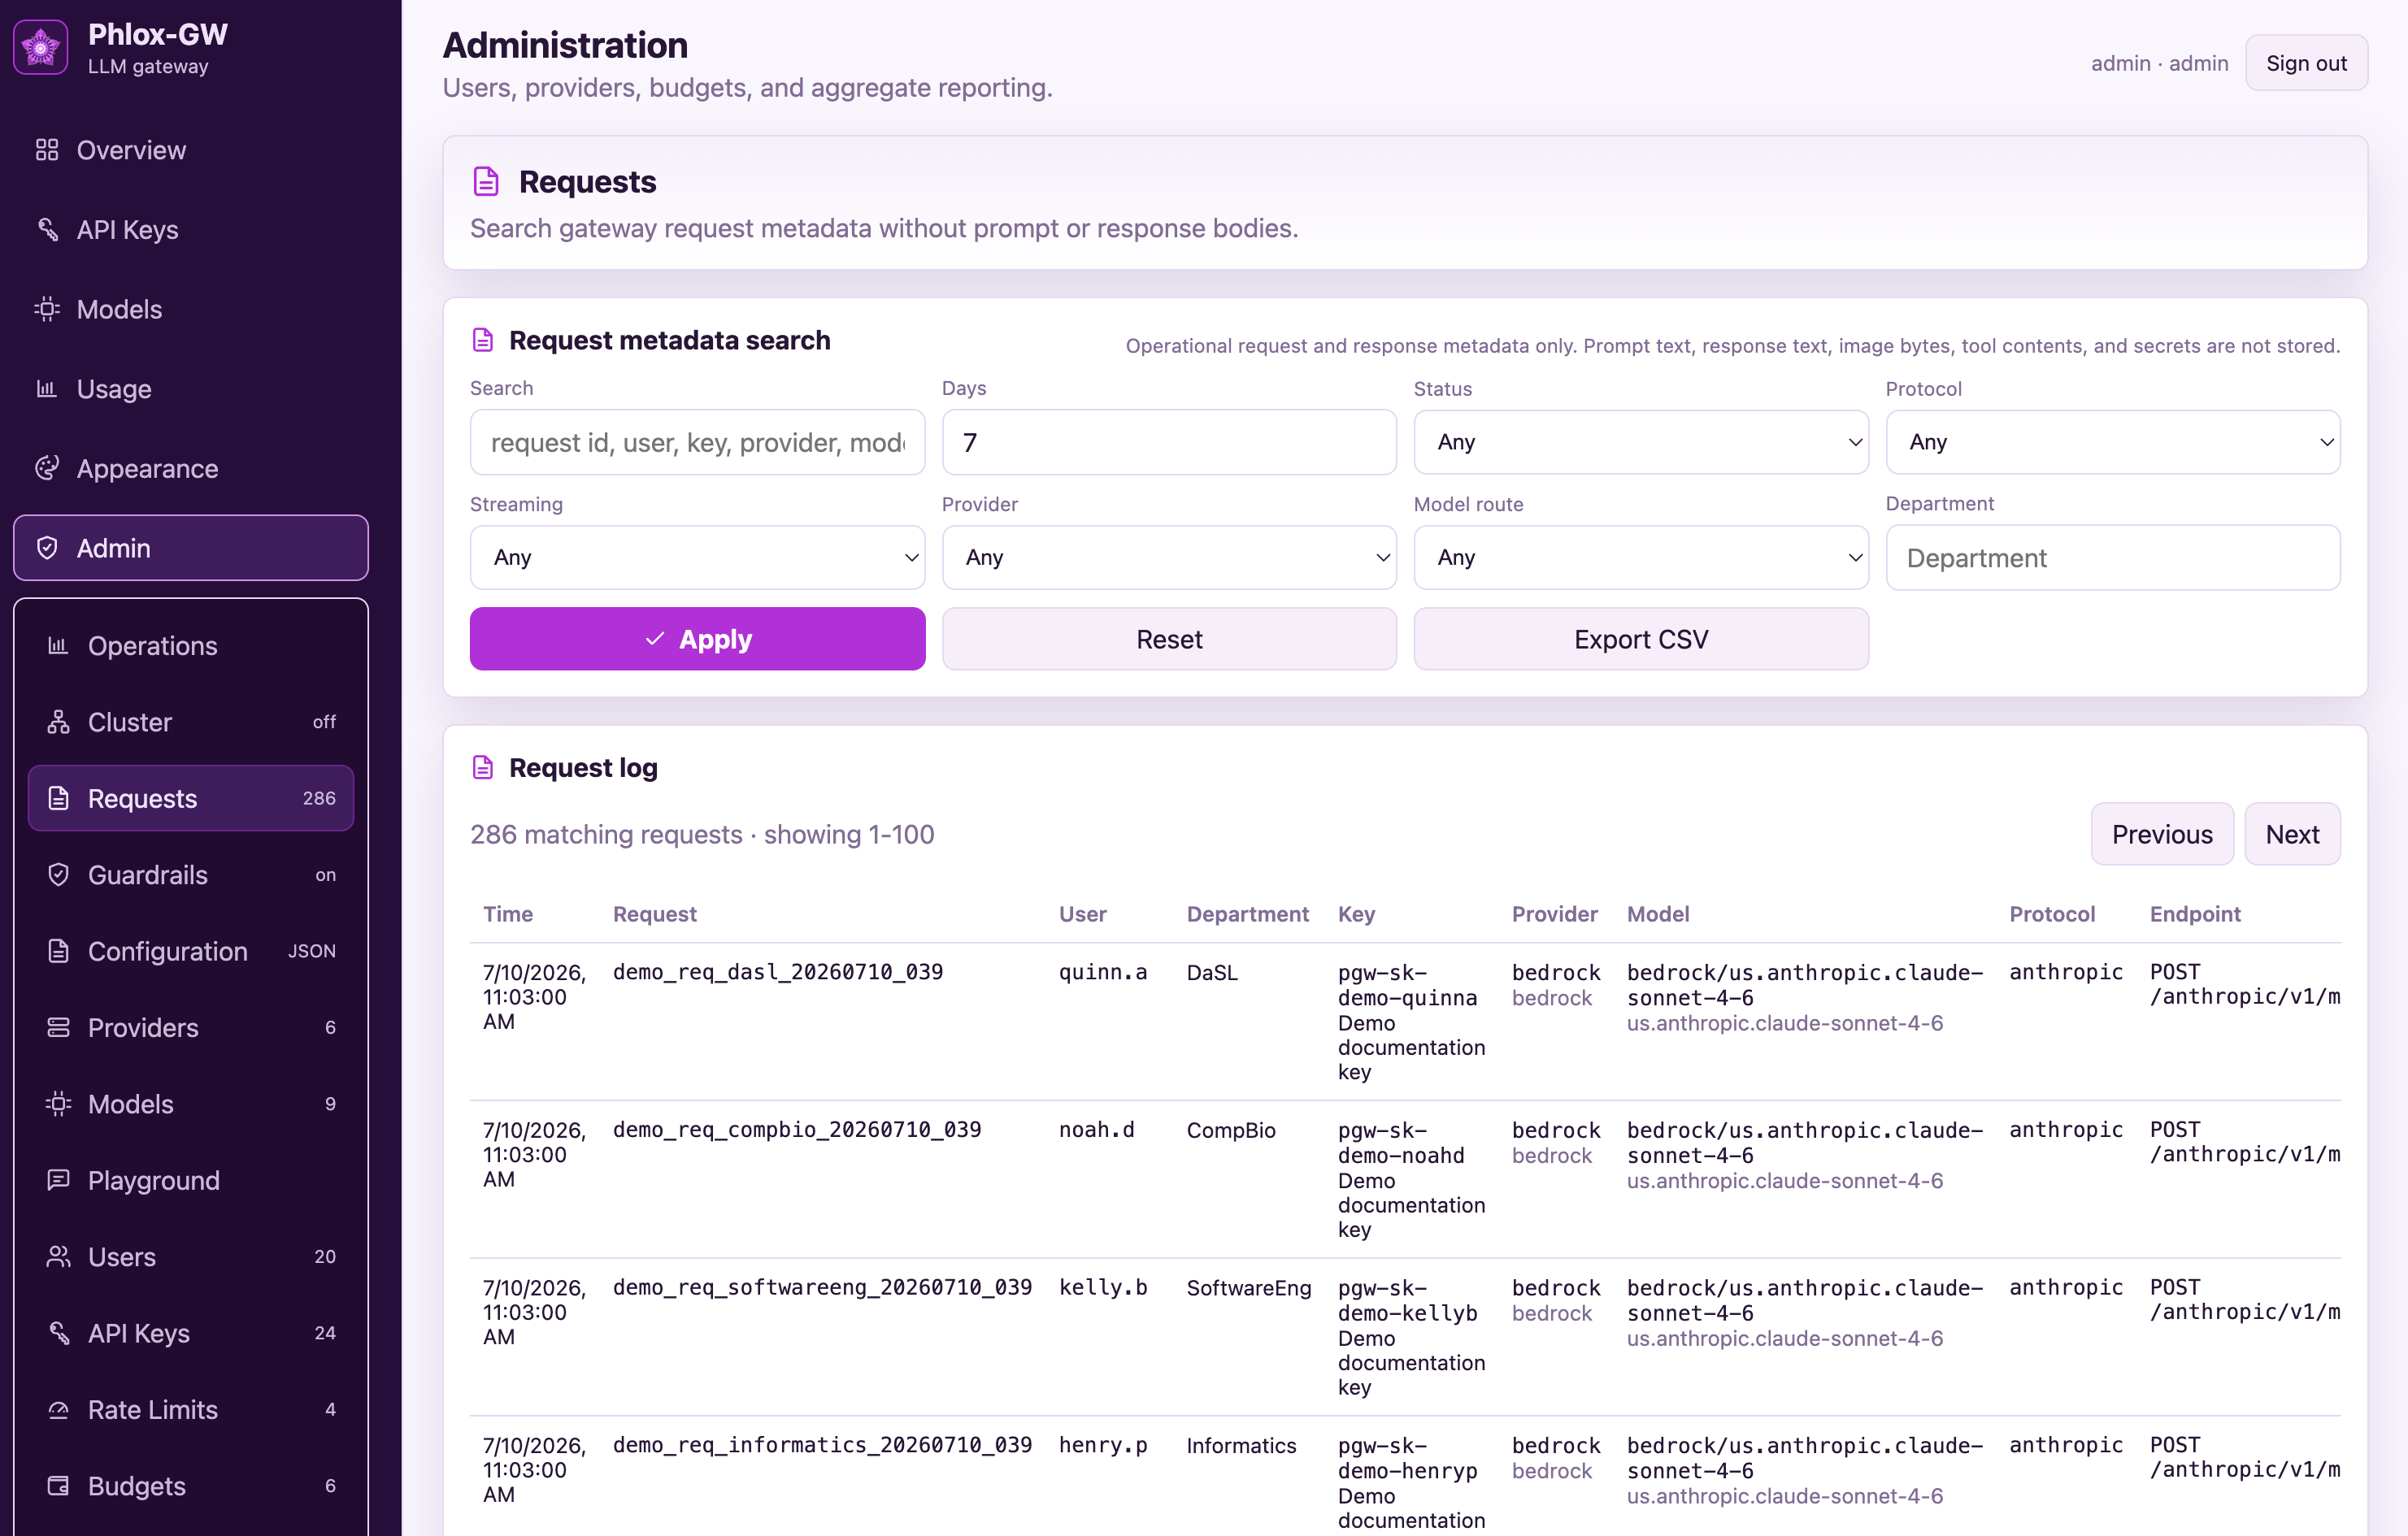
Task: Click the document icon beside the Requests heading
Action: point(486,182)
